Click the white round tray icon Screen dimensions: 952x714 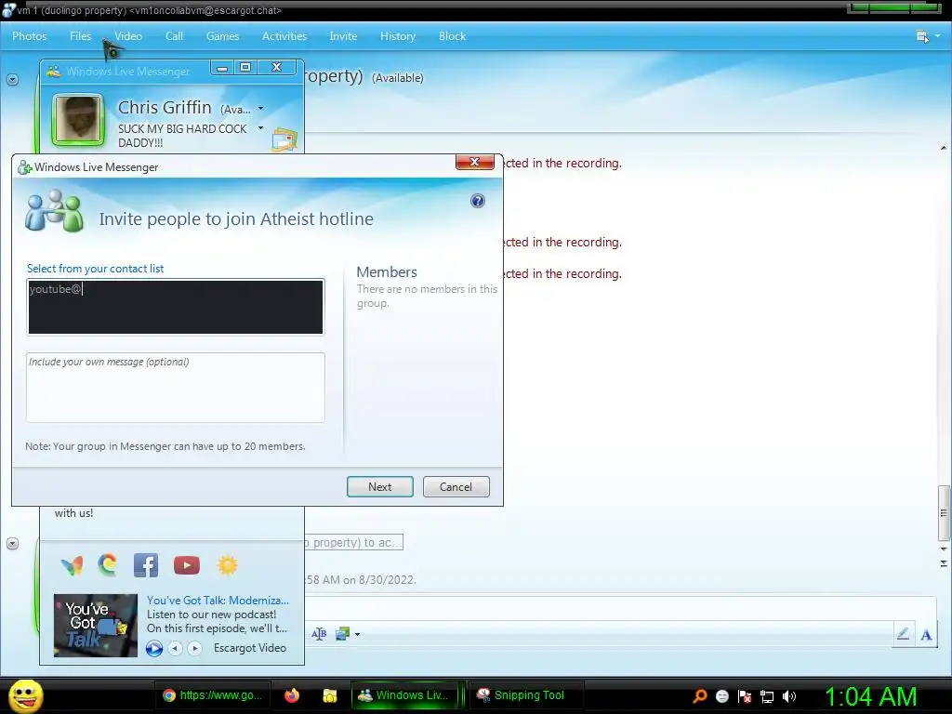721,696
